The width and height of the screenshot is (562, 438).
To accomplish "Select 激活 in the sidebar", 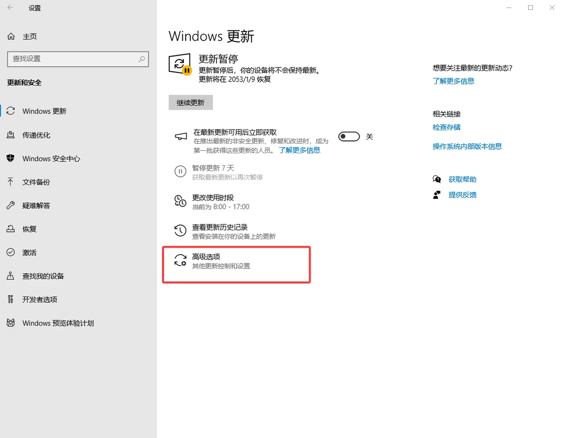I will (29, 252).
